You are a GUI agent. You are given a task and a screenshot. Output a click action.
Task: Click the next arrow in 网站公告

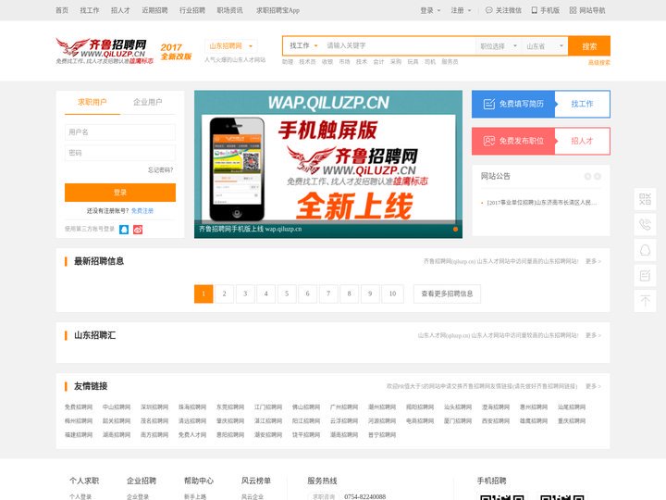point(598,176)
